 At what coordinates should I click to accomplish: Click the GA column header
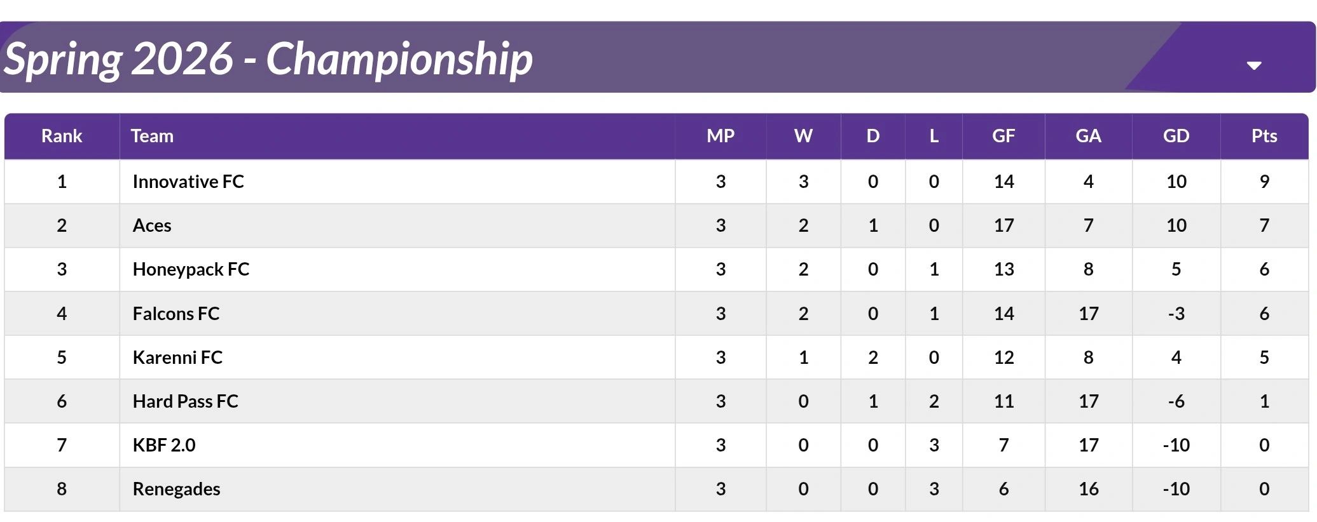coord(1088,136)
